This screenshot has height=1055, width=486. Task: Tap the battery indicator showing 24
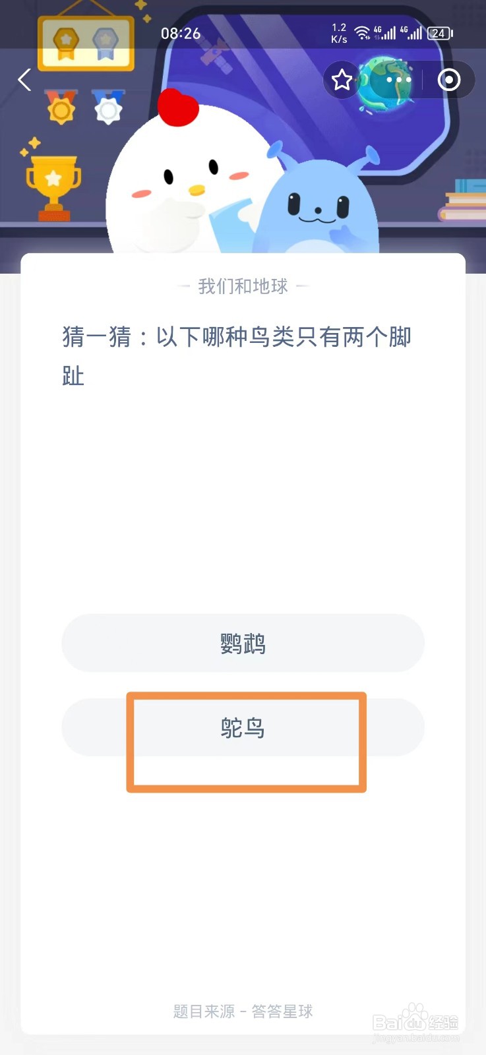point(440,33)
